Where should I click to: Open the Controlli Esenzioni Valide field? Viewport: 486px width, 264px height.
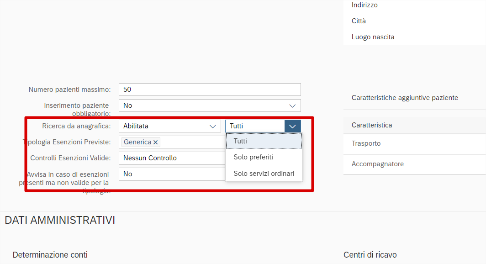click(171, 158)
